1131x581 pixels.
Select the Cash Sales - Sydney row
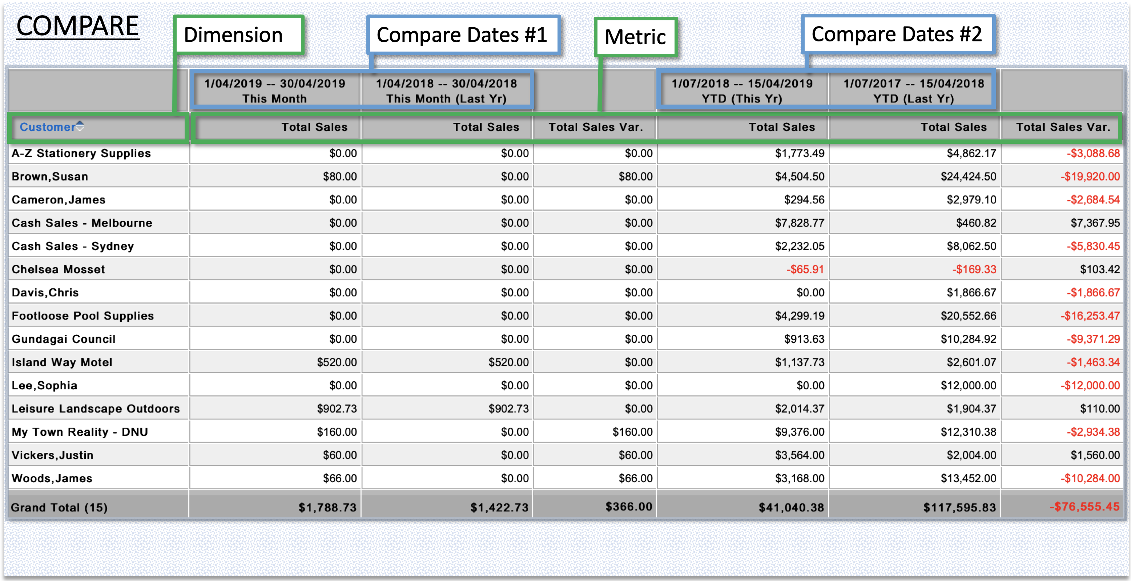coord(565,246)
